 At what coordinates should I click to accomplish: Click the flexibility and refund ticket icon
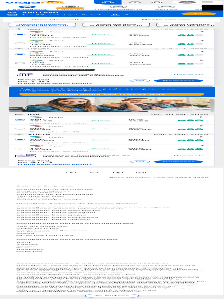(x=25, y=156)
